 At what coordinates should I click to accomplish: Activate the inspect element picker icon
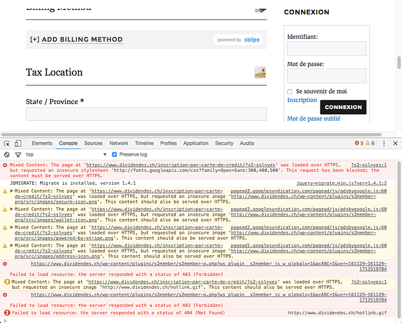tap(7, 143)
